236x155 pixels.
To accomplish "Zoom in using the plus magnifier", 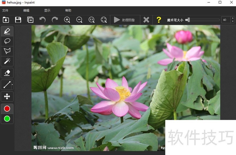I will tap(67, 20).
